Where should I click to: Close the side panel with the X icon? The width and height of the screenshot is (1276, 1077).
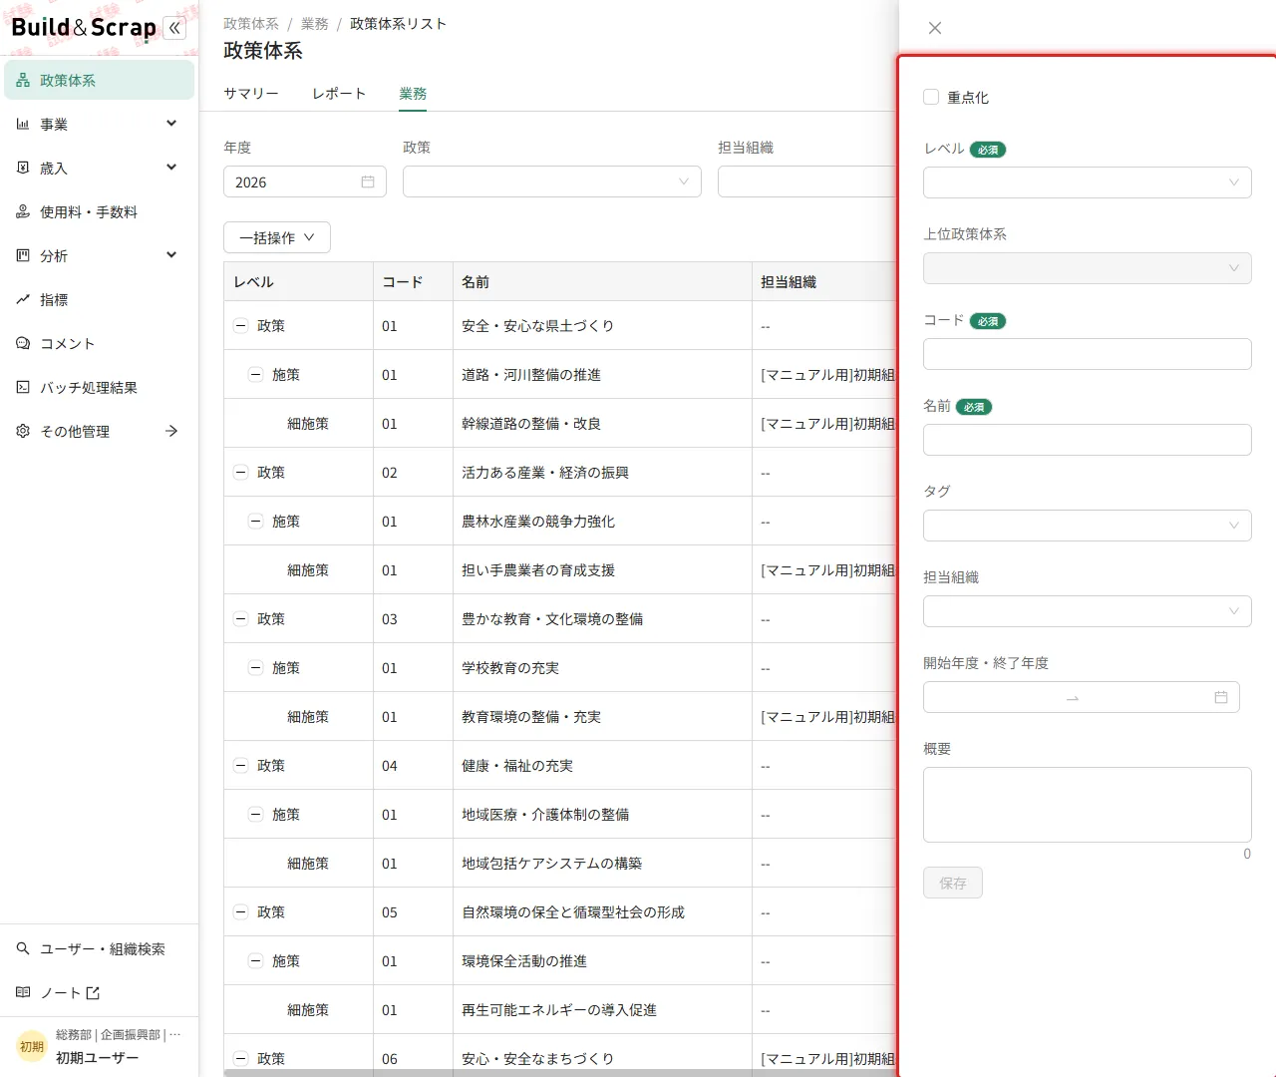(935, 28)
